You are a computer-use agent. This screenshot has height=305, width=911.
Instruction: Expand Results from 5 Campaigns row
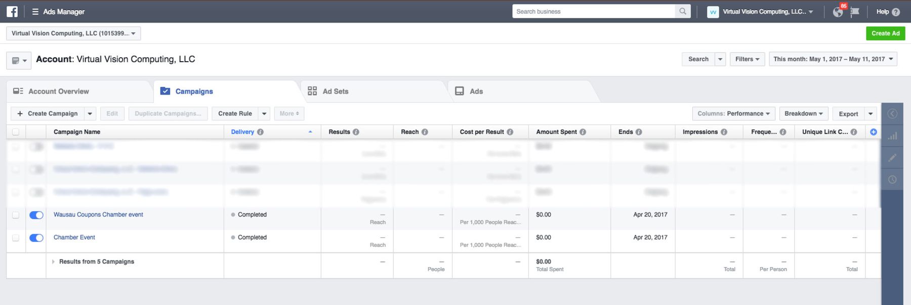pos(53,262)
